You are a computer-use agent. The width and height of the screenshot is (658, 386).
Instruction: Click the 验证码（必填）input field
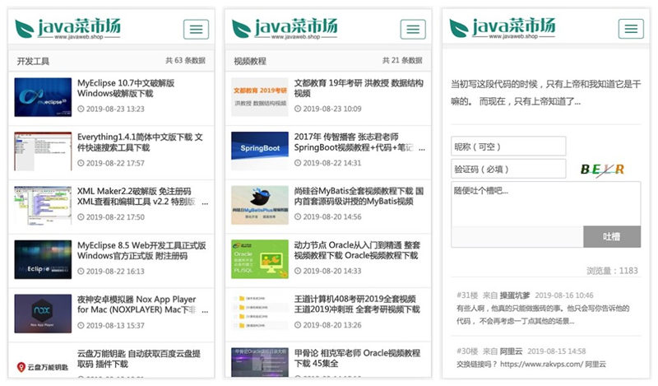tap(508, 170)
